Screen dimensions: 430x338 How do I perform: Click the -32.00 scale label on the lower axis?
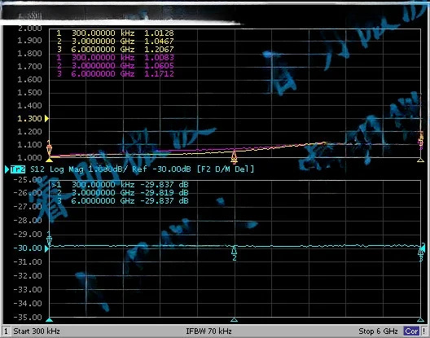tap(28, 276)
